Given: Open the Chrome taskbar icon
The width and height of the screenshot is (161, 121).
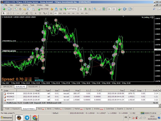Looking at the screenshot, I should (35, 118).
